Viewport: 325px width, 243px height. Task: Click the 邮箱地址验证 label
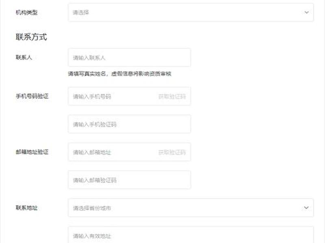pos(32,152)
